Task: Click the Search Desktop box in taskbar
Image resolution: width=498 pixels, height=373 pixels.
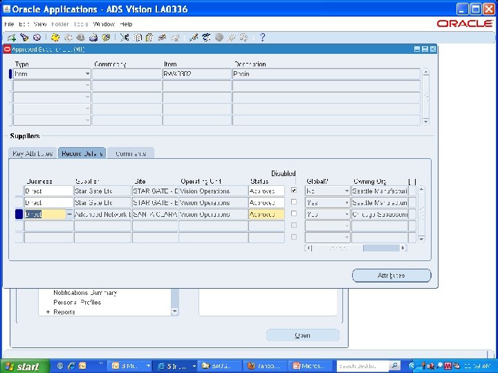Action: [x=362, y=366]
